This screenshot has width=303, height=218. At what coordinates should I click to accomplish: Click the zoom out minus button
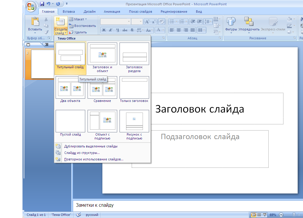click(281, 215)
